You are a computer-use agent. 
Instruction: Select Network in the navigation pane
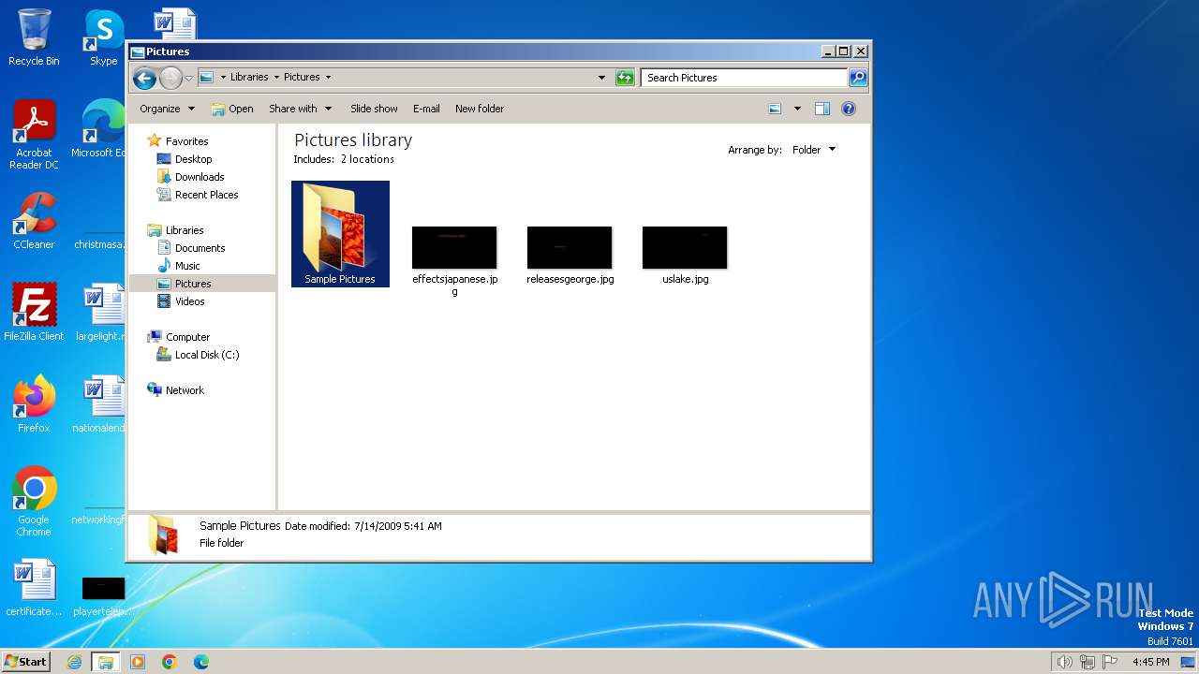(x=185, y=390)
